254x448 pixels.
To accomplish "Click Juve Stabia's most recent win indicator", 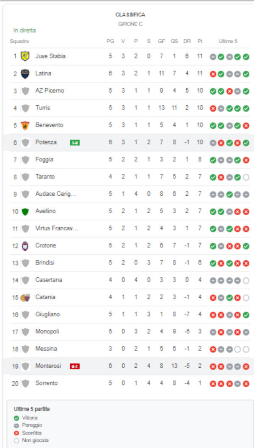I will [246, 56].
